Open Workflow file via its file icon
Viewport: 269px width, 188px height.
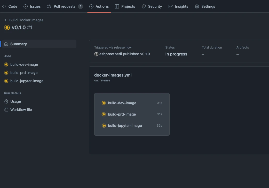(6, 110)
